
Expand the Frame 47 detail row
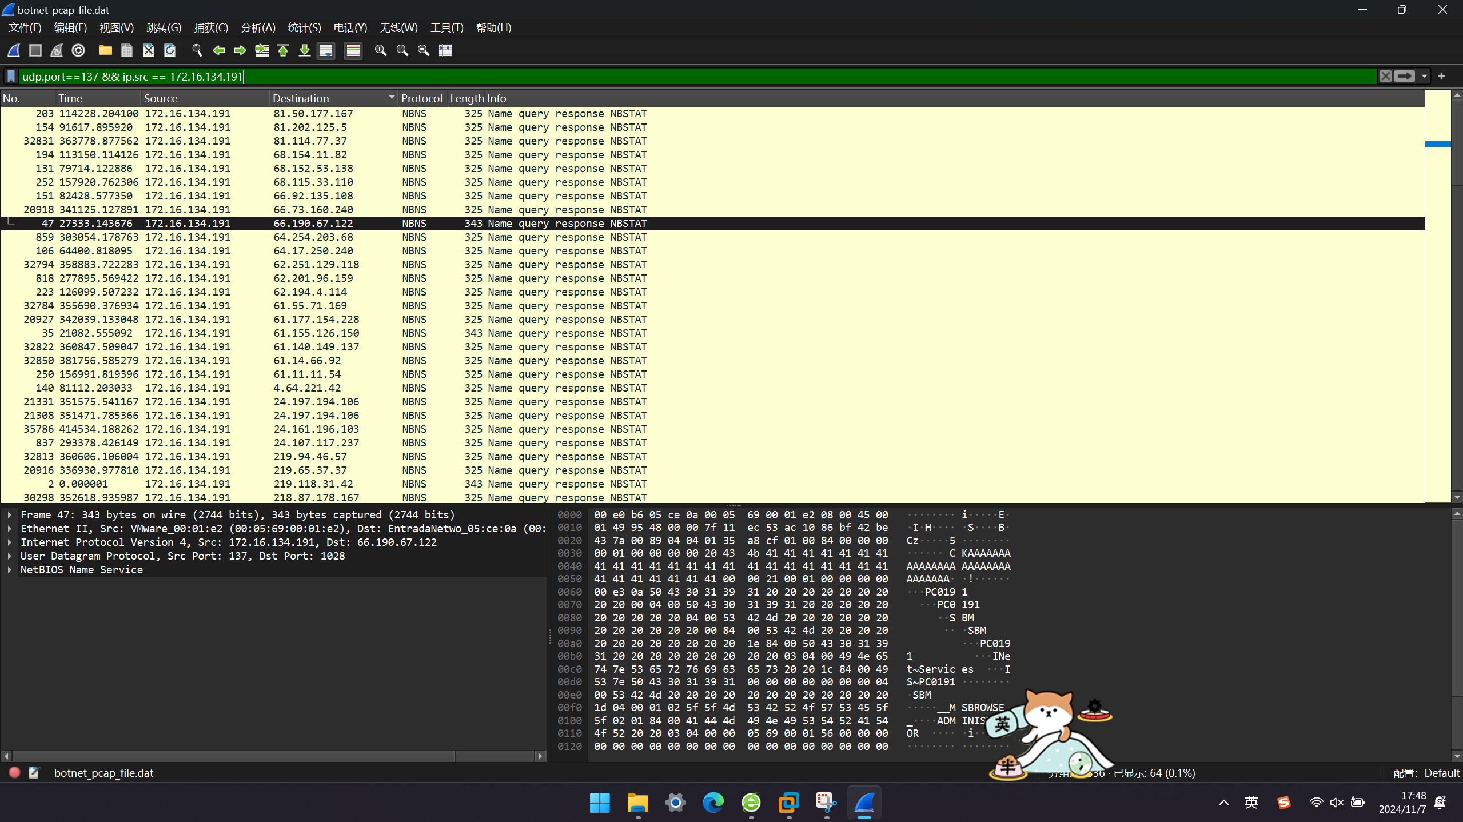point(9,514)
